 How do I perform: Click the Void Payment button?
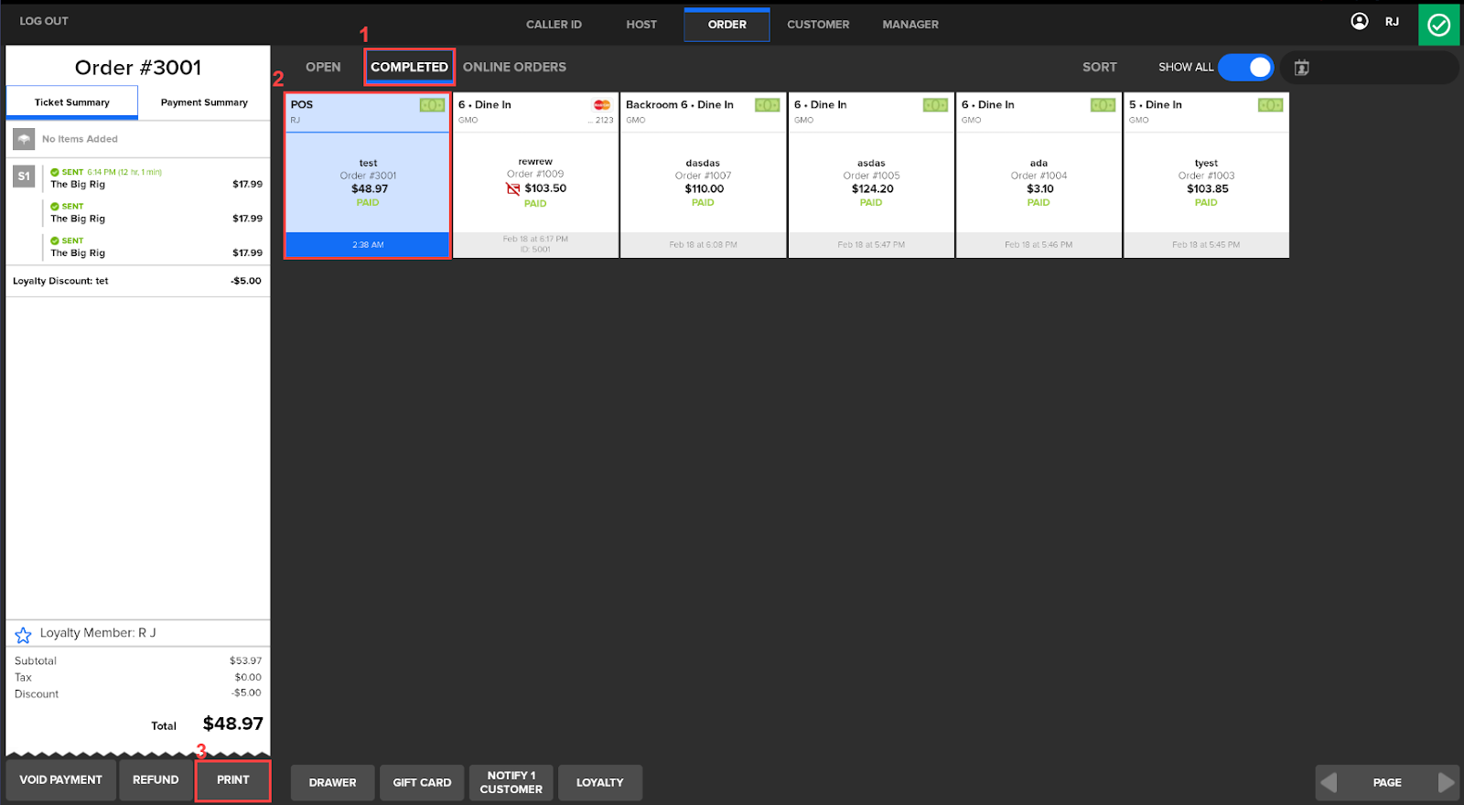[x=61, y=780]
